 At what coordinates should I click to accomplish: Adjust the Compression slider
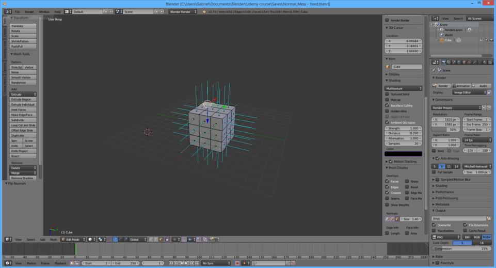(x=461, y=249)
